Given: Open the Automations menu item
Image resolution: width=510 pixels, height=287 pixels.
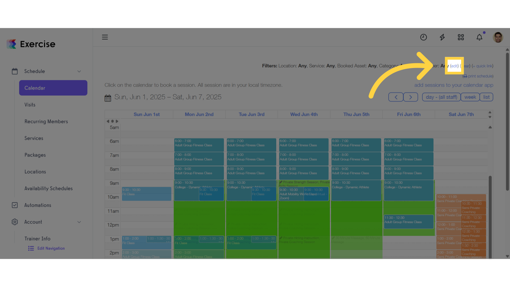Looking at the screenshot, I should [x=38, y=205].
